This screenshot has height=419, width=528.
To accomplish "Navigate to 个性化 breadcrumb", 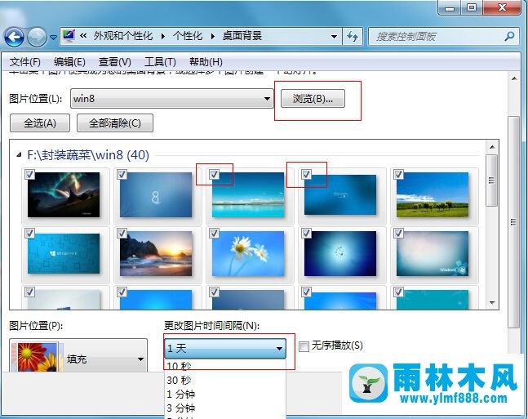I will [188, 36].
